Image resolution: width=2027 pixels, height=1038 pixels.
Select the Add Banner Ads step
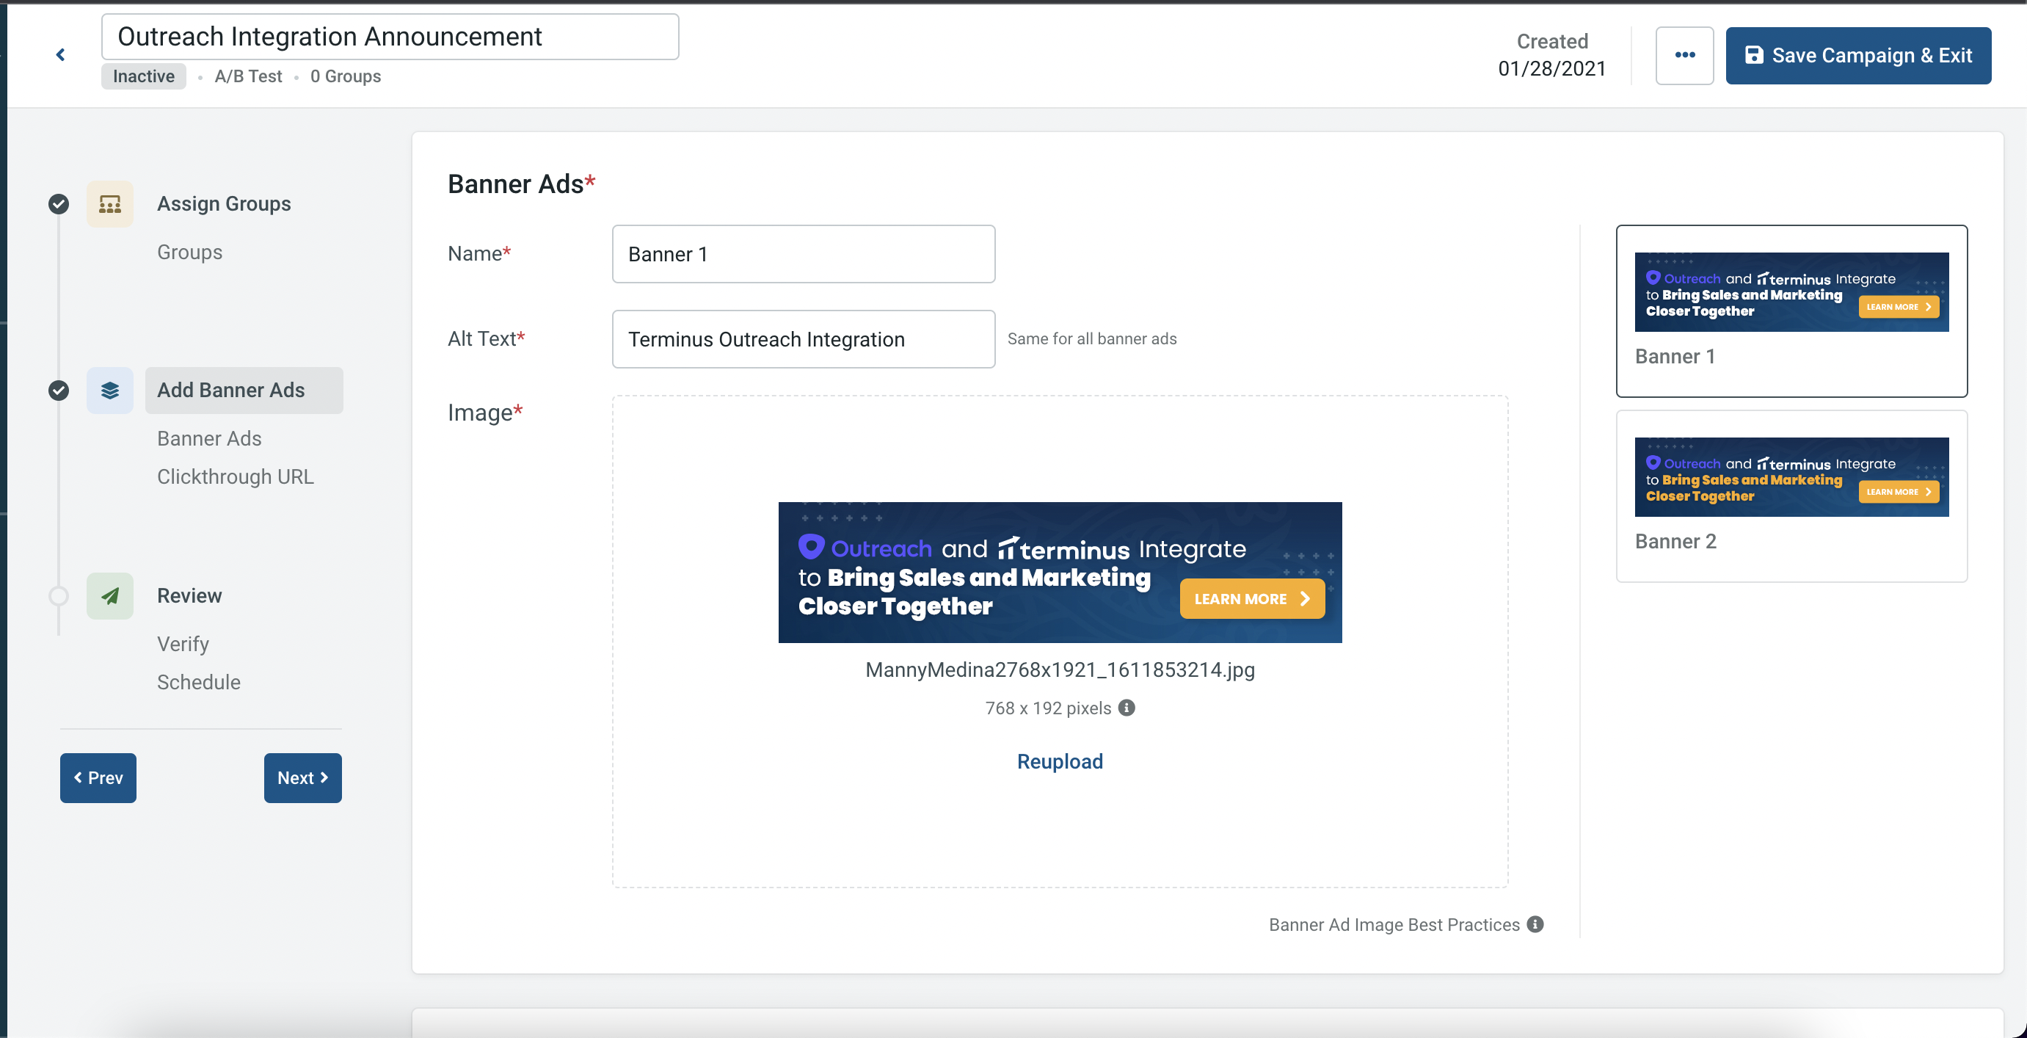(244, 391)
